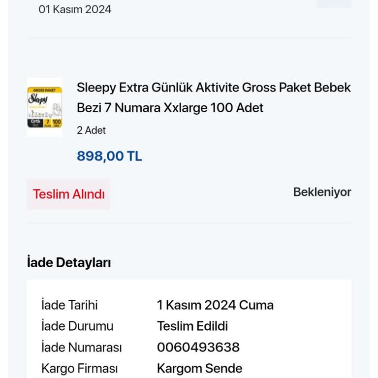Click the yellow Gross Paket banner on package

point(44,91)
